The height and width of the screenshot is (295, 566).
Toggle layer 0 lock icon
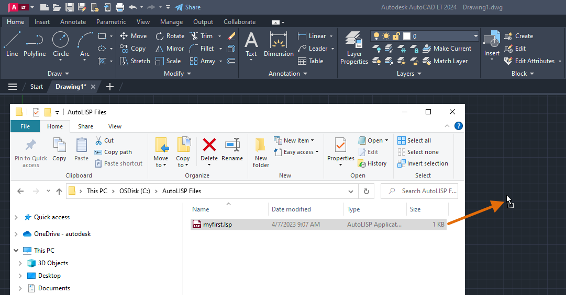396,36
